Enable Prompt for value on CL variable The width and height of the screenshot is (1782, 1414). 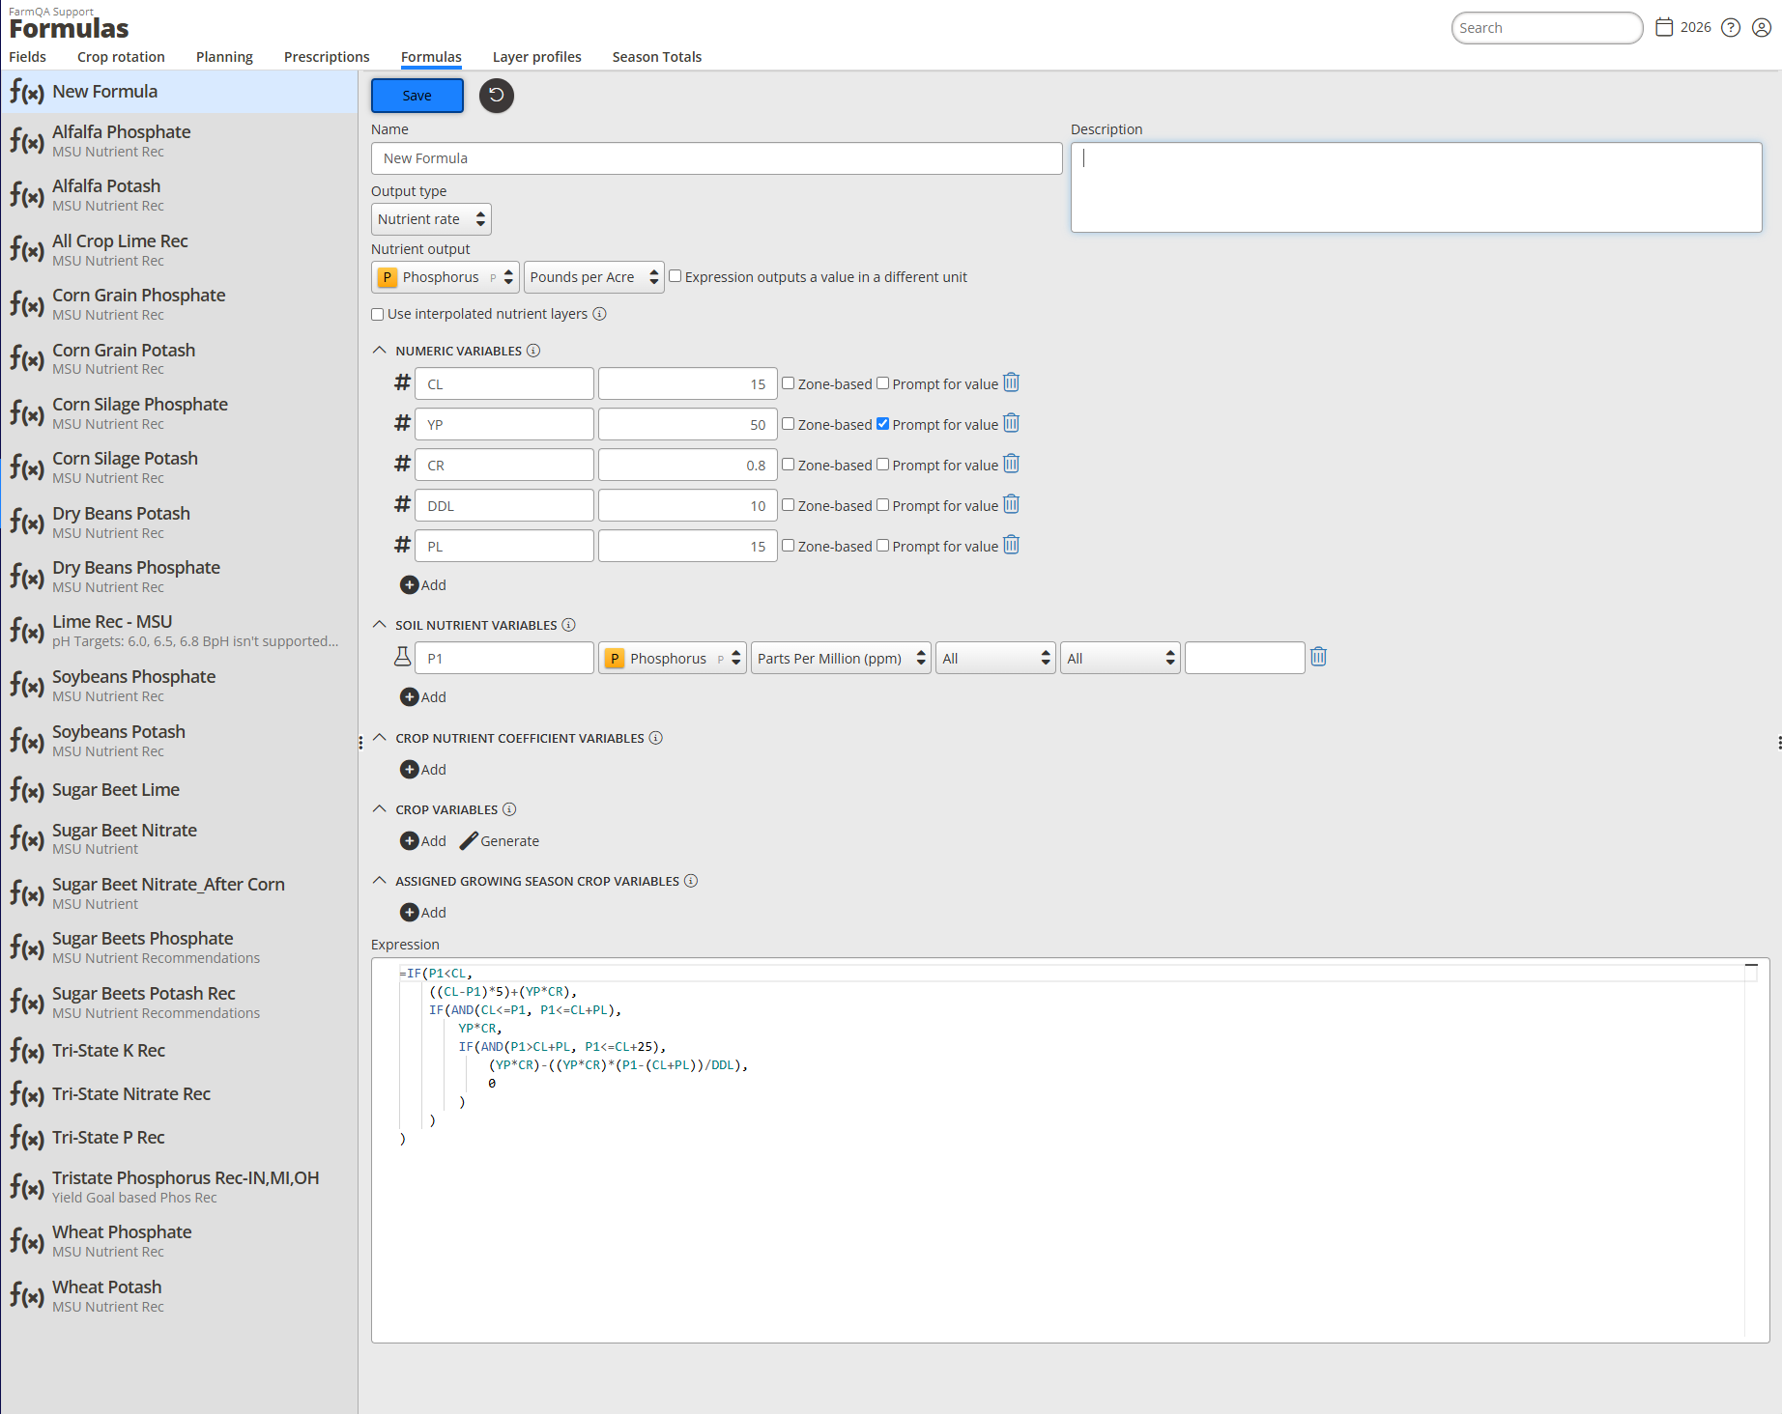pyautogui.click(x=883, y=383)
